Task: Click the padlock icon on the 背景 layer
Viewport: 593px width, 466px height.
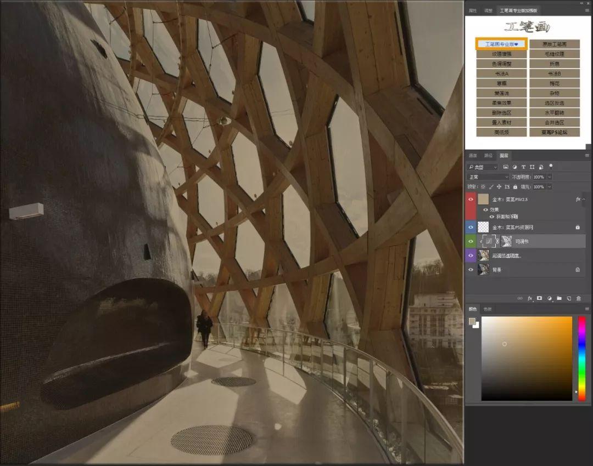Action: [x=578, y=270]
